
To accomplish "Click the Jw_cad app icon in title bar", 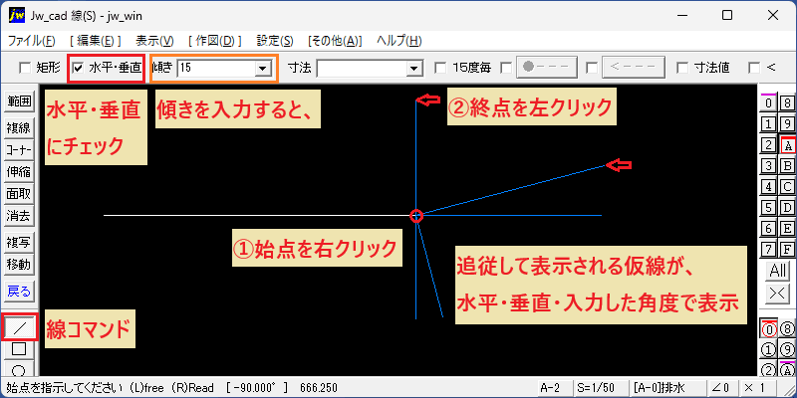I will click(16, 15).
